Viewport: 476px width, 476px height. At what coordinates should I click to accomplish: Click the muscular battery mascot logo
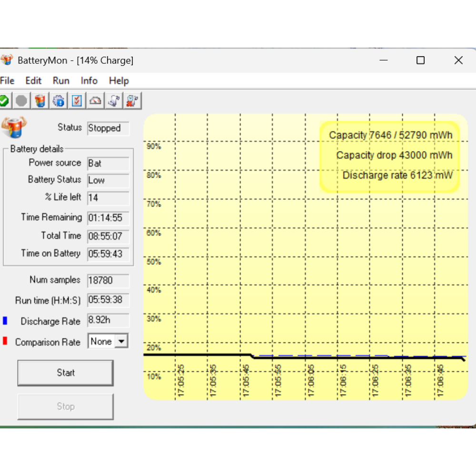point(14,128)
